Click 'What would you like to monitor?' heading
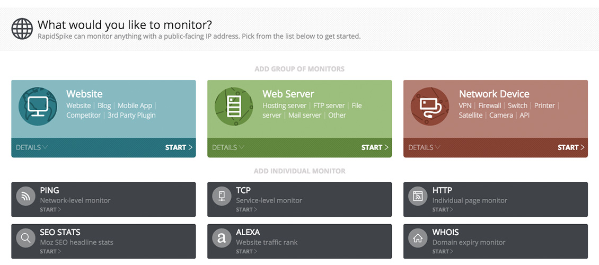599x265 pixels. coord(125,25)
